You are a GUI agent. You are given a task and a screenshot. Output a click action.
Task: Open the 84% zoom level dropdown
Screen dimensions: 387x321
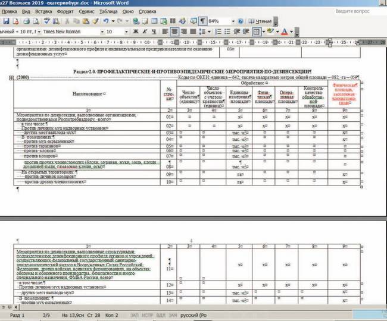point(232,21)
